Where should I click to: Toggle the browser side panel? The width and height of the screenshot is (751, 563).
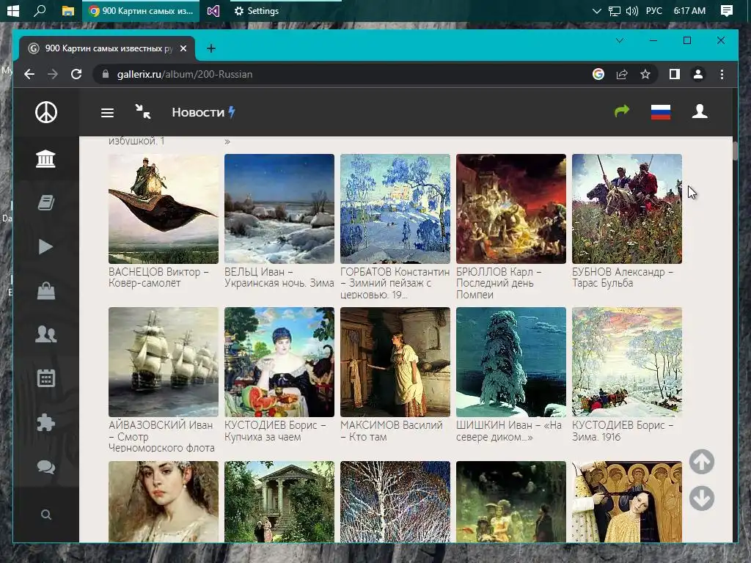coord(675,74)
